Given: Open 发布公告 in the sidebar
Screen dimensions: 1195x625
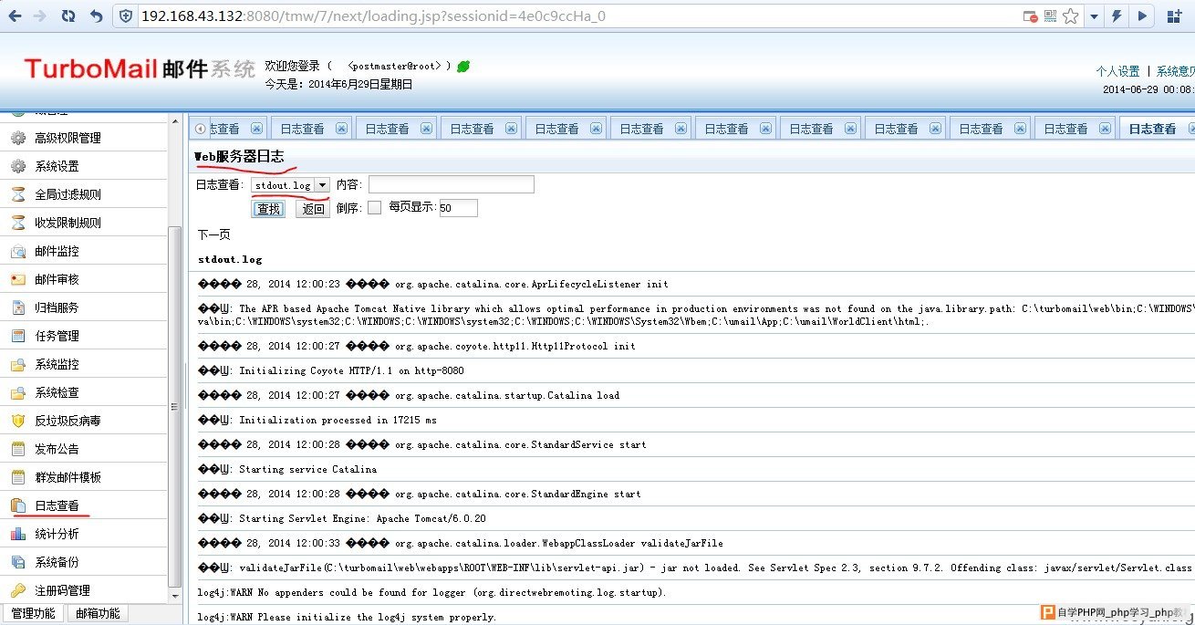Looking at the screenshot, I should click(57, 449).
